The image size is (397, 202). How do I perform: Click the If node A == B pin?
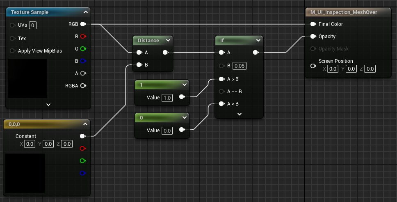[x=222, y=91]
